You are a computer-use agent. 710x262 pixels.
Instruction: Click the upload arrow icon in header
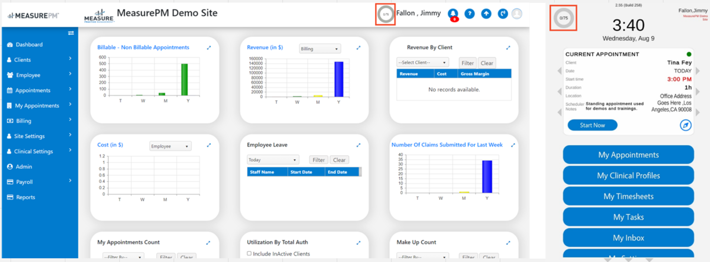pyautogui.click(x=486, y=14)
